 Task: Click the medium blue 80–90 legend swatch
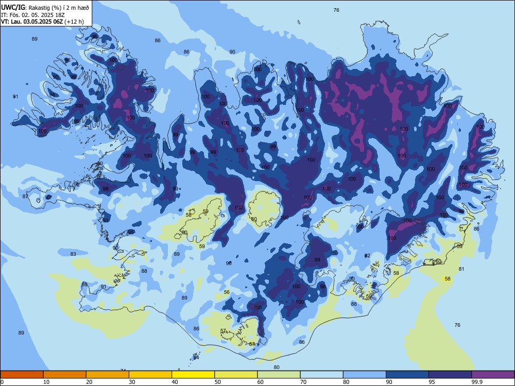365,375
